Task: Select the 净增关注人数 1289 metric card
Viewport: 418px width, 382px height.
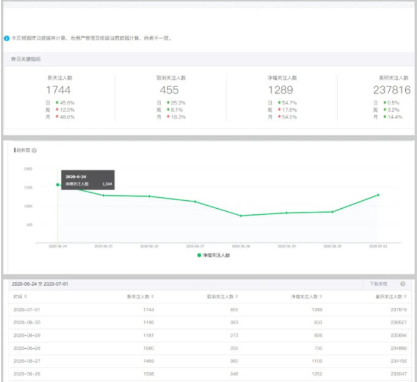Action: tap(282, 98)
